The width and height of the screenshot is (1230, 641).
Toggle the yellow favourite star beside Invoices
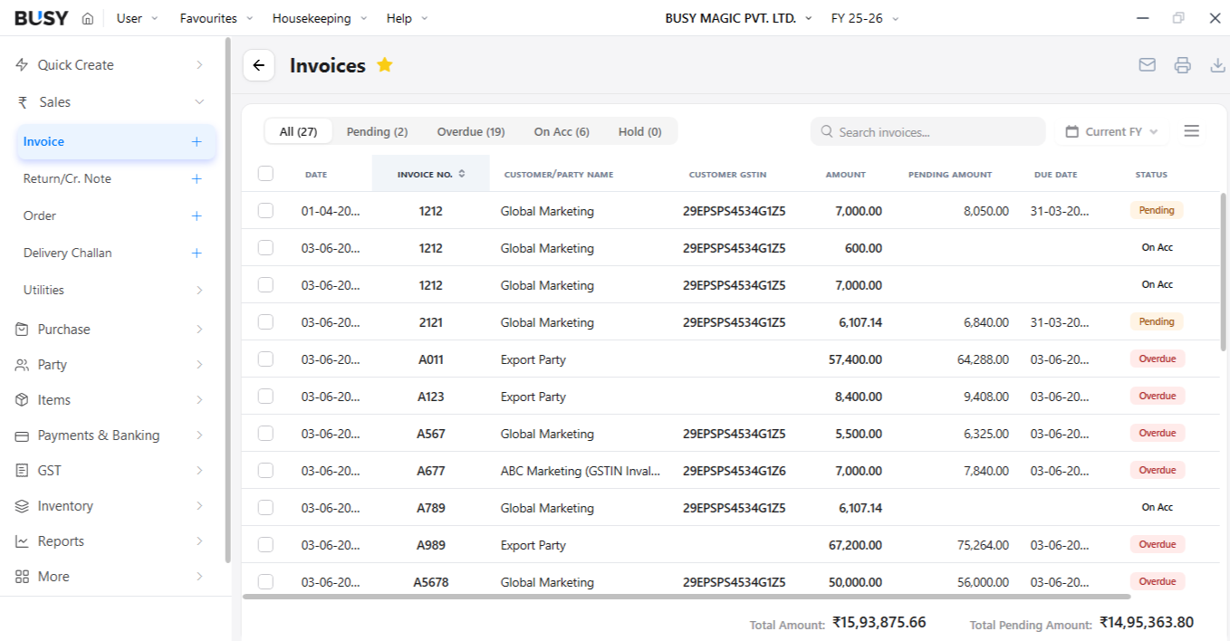tap(385, 65)
